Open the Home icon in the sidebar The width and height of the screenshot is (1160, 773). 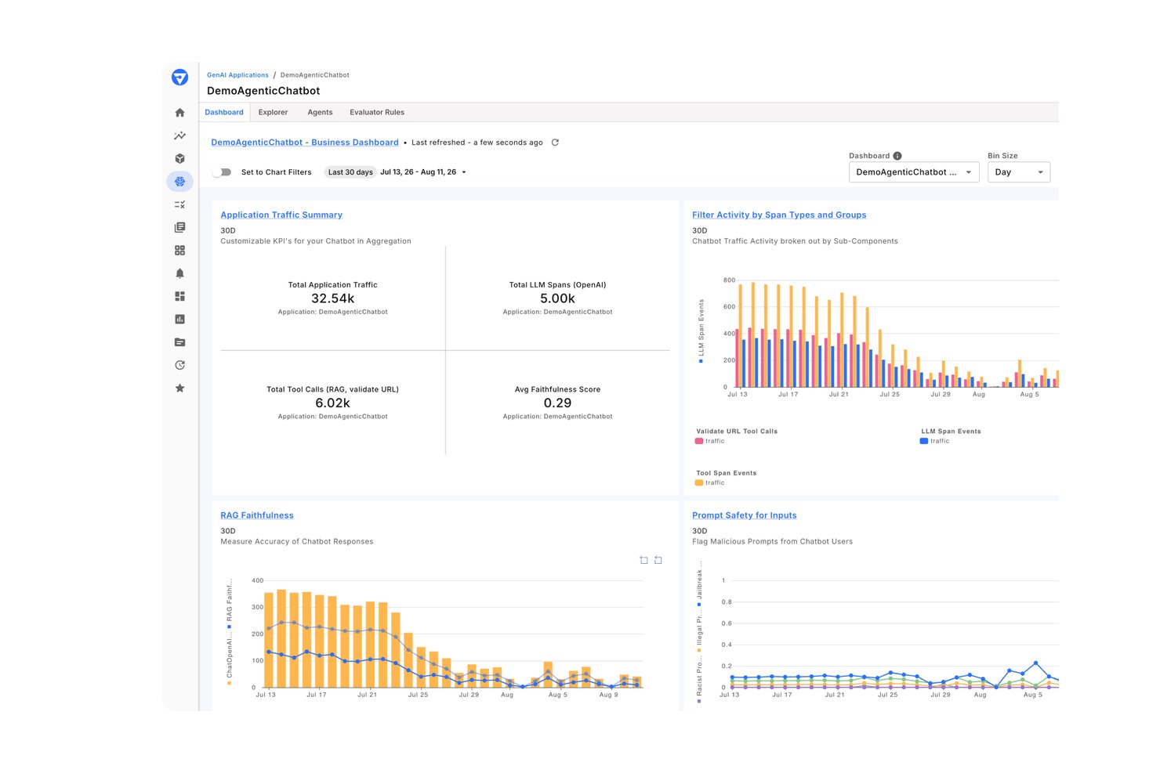pos(179,113)
